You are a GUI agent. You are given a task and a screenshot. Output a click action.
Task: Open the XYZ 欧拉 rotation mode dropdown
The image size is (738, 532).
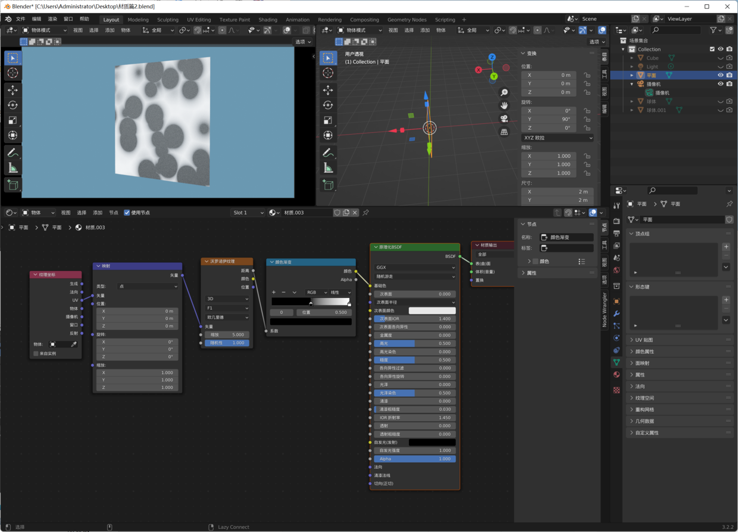pos(558,138)
